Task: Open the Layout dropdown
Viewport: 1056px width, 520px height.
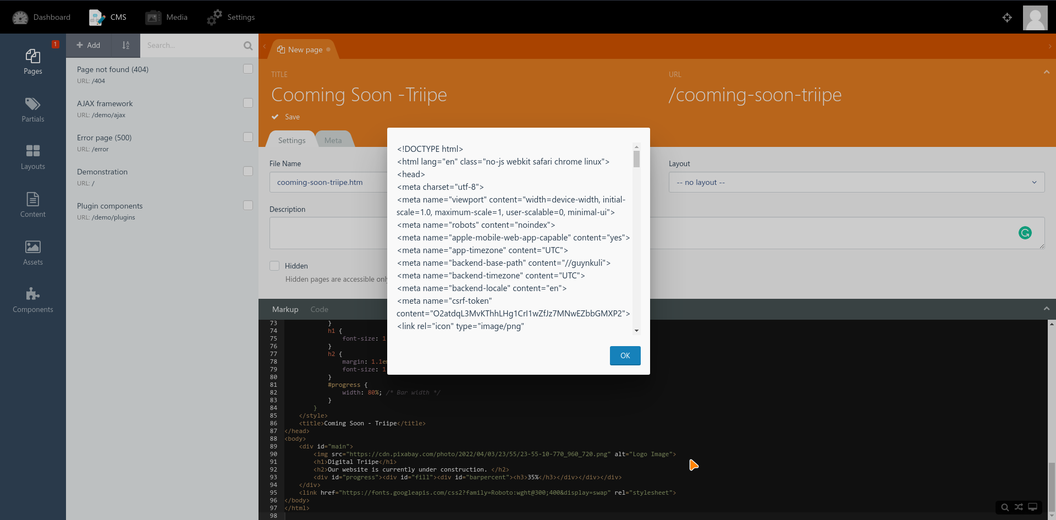Action: click(x=856, y=182)
